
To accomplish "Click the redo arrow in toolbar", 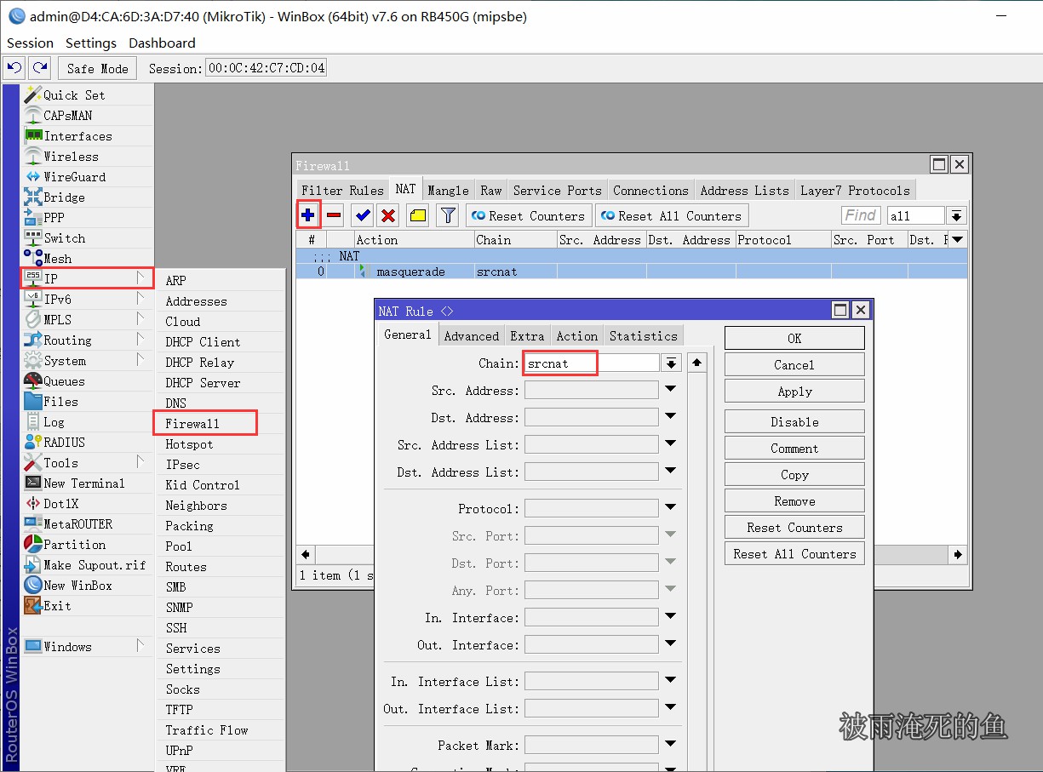I will (x=39, y=68).
